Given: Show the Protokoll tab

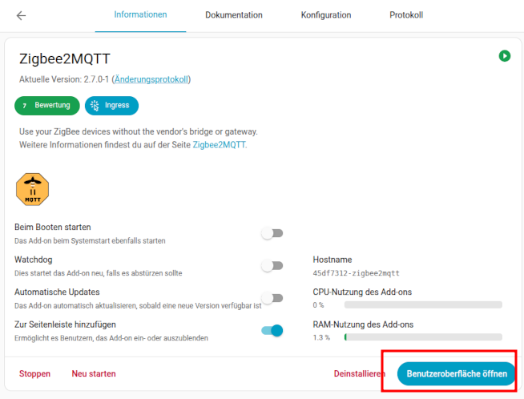Looking at the screenshot, I should coord(406,15).
